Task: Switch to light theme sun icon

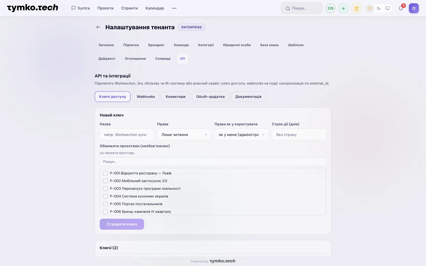Action: pyautogui.click(x=370, y=8)
